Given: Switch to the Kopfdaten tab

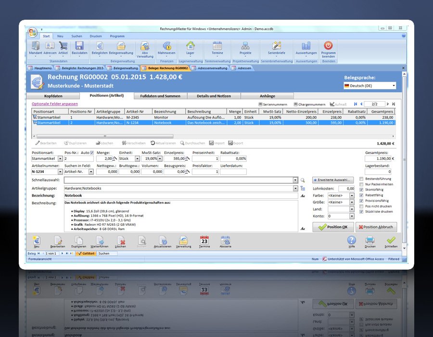Looking at the screenshot, I should (53, 96).
